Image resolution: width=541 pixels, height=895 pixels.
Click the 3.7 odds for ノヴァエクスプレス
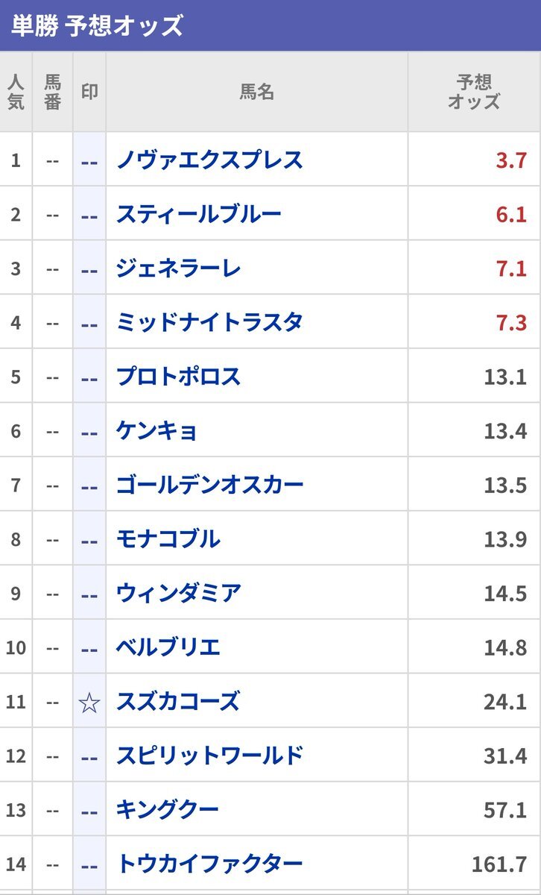(x=512, y=160)
